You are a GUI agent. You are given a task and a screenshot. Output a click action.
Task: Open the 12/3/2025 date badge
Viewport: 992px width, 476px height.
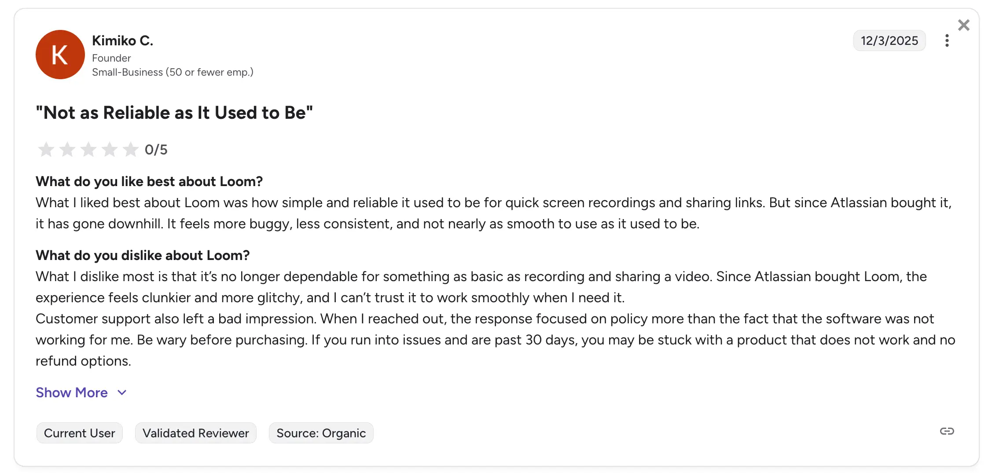point(889,40)
